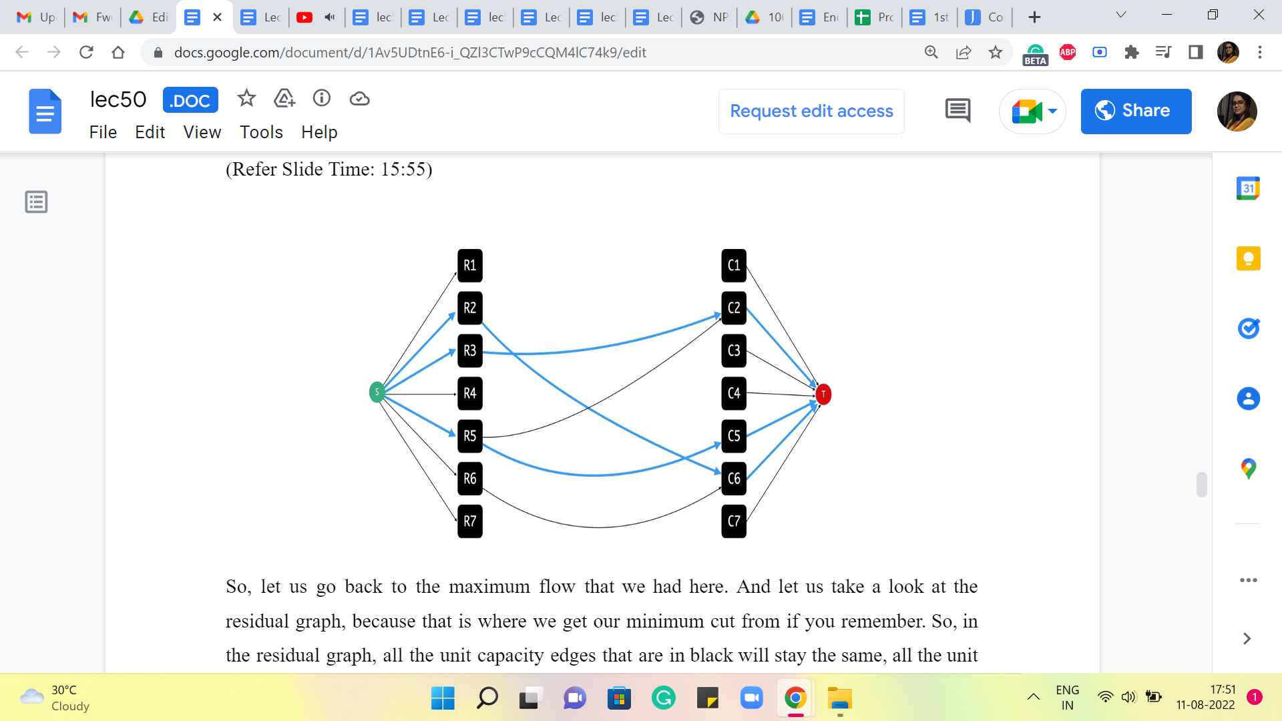Viewport: 1282px width, 721px height.
Task: Open document info icon
Action: (322, 99)
